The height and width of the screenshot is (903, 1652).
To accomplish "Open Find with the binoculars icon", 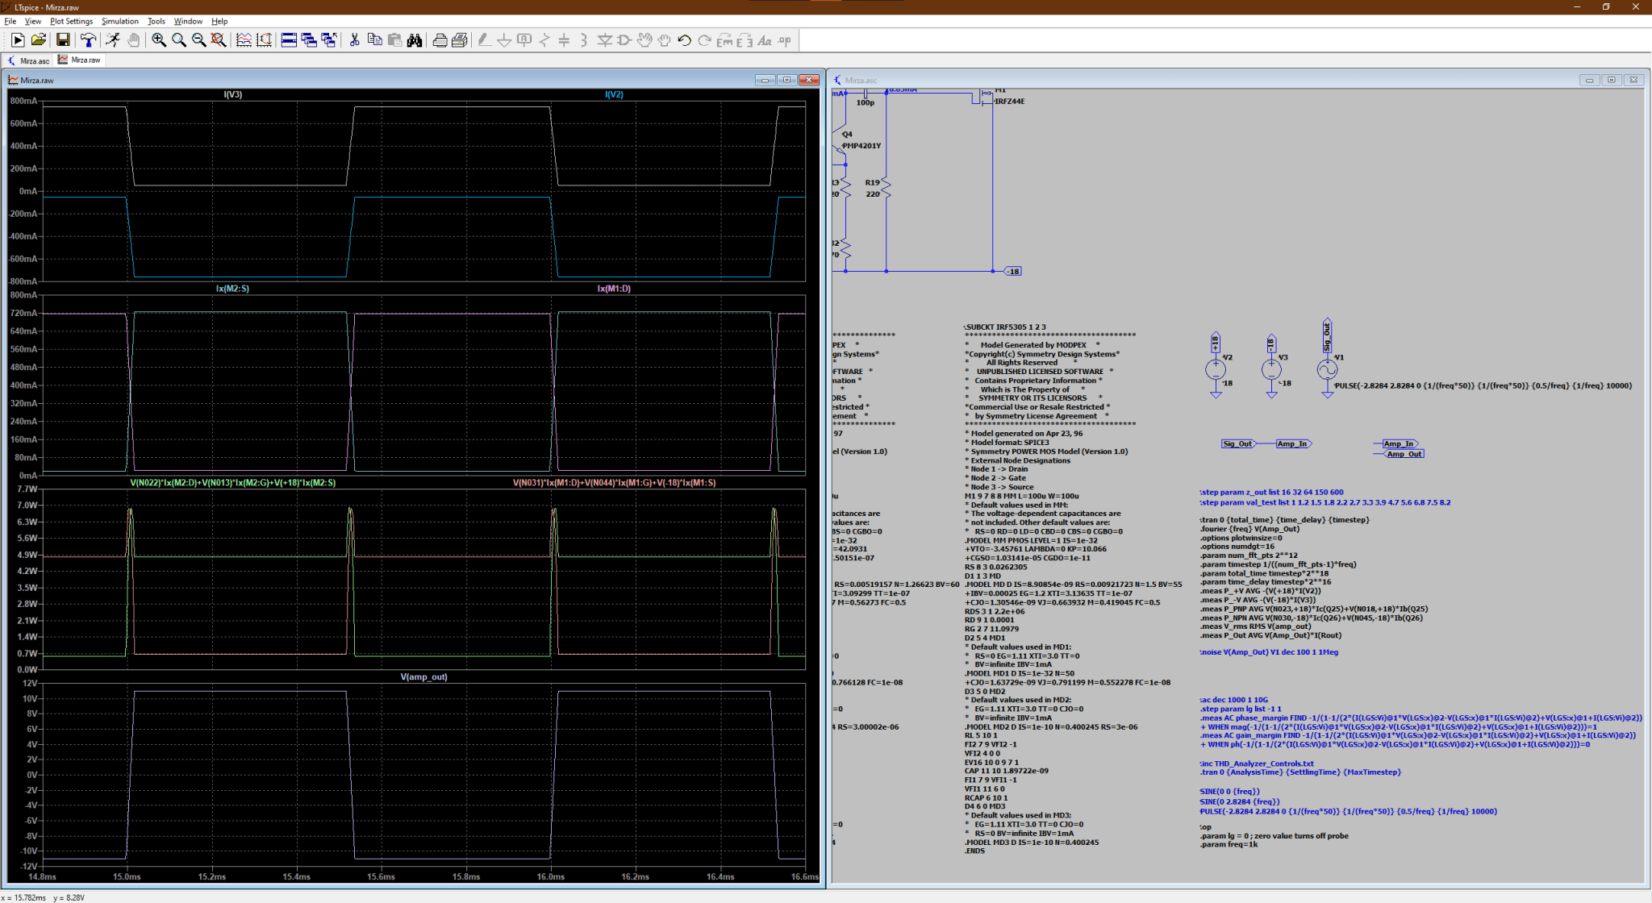I will (415, 40).
